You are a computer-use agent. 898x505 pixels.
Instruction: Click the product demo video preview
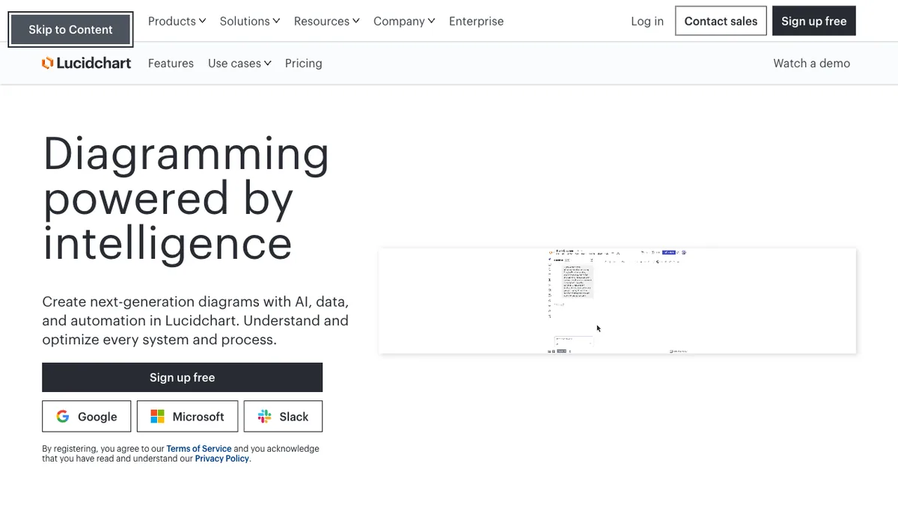tap(617, 301)
